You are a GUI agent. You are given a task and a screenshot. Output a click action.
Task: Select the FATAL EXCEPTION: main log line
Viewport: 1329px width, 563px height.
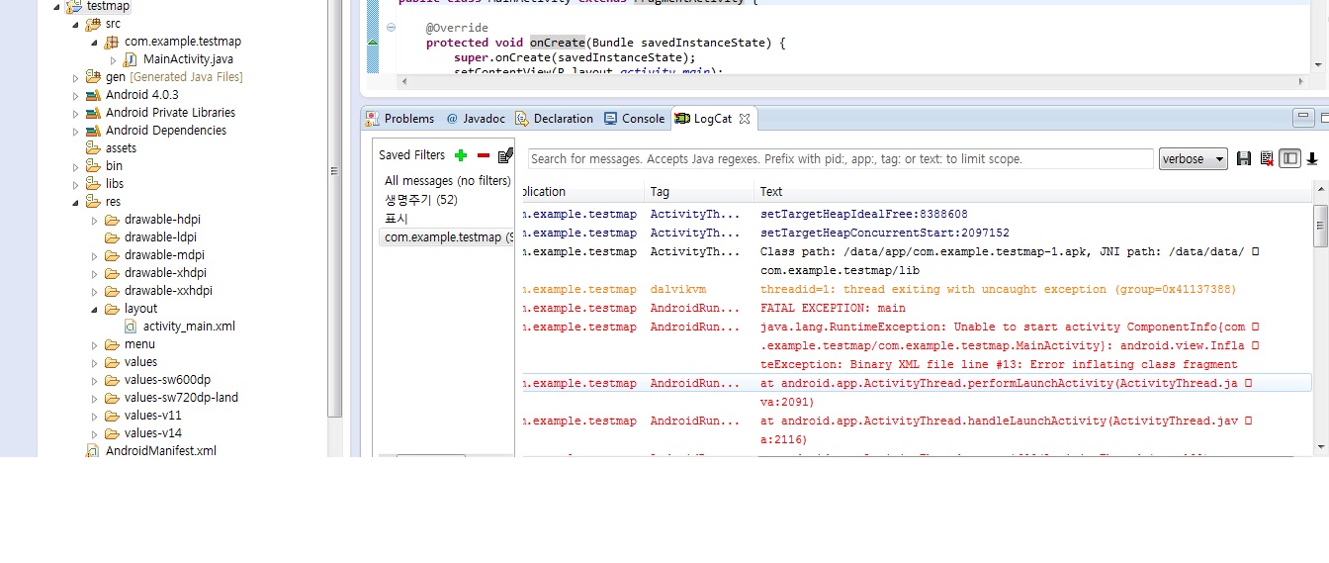pos(833,309)
